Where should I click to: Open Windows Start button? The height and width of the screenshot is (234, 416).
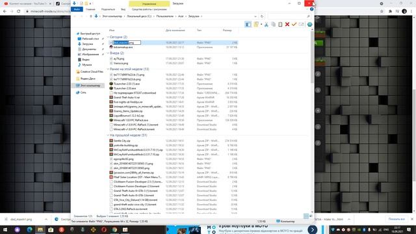click(5, 229)
